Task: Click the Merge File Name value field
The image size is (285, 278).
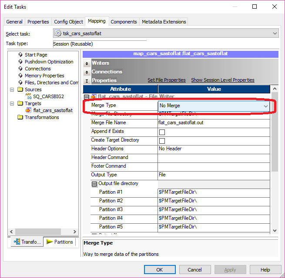Action: point(213,123)
